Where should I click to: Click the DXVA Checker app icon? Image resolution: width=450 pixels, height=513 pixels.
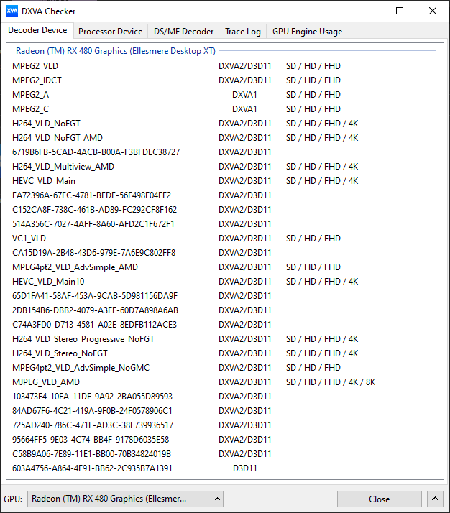coord(12,11)
